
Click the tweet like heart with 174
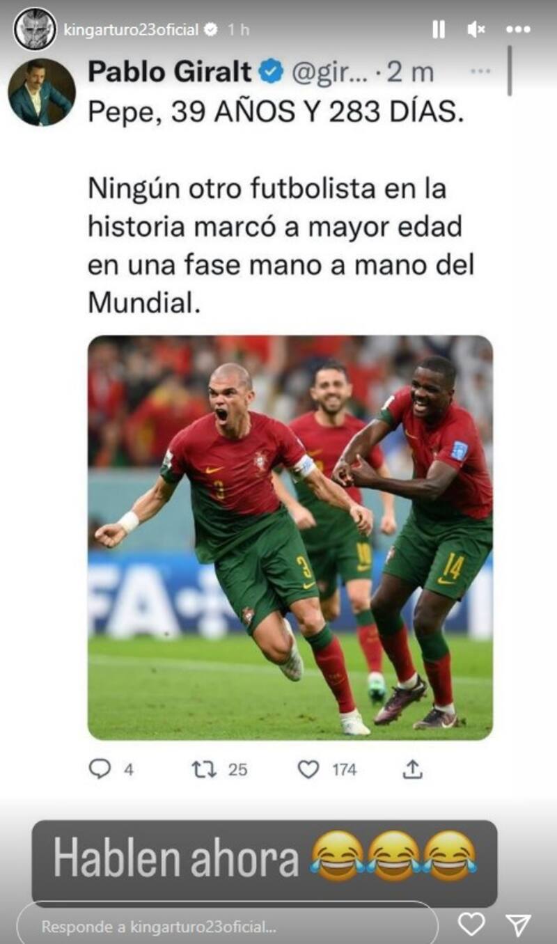point(308,769)
